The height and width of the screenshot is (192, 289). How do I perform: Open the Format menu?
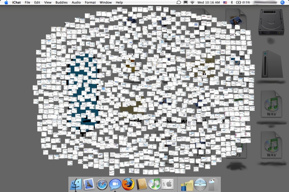coord(90,2)
